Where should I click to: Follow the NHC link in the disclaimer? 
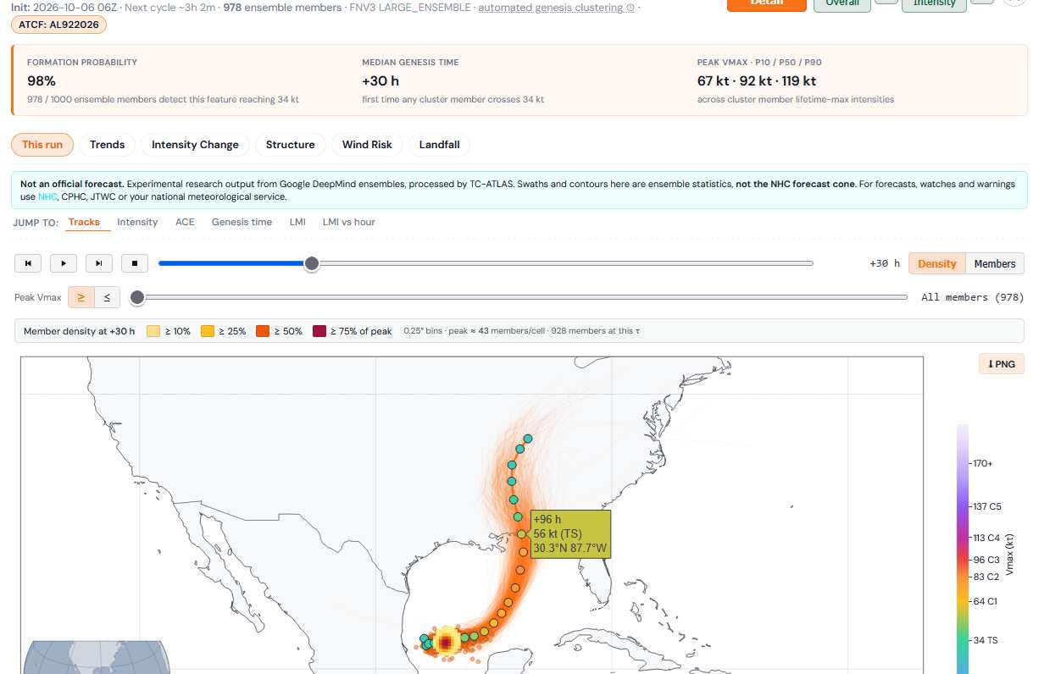47,196
